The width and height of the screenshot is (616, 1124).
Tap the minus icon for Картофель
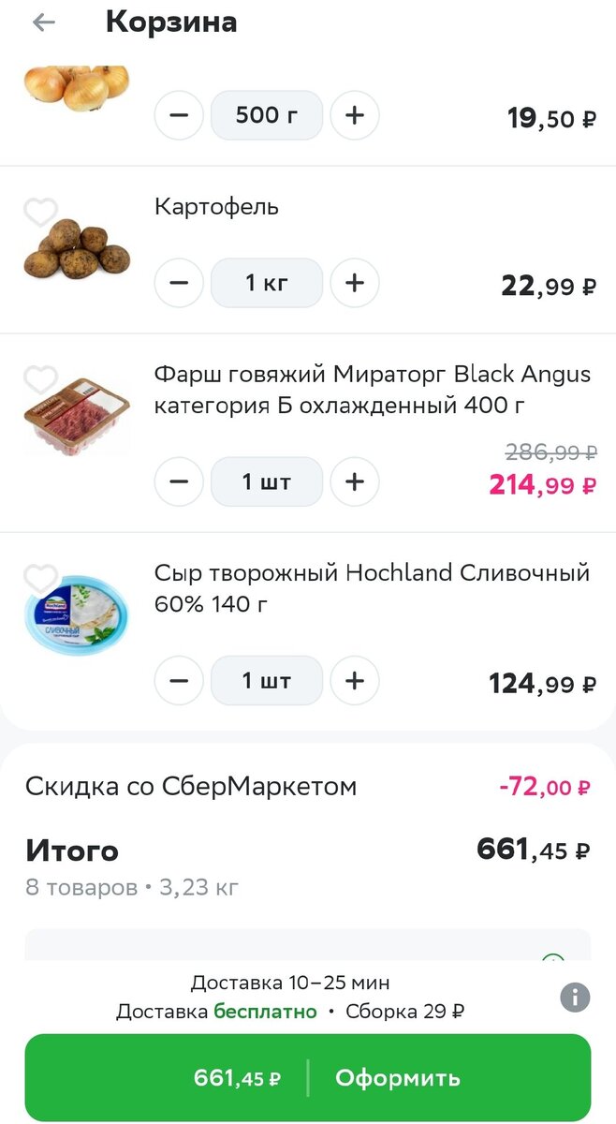pyautogui.click(x=179, y=282)
